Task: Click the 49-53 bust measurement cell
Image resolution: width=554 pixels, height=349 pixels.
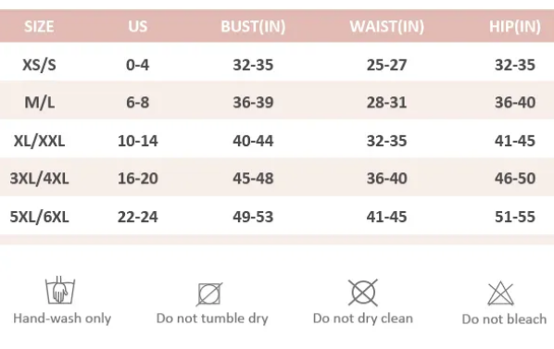Action: coord(253,217)
